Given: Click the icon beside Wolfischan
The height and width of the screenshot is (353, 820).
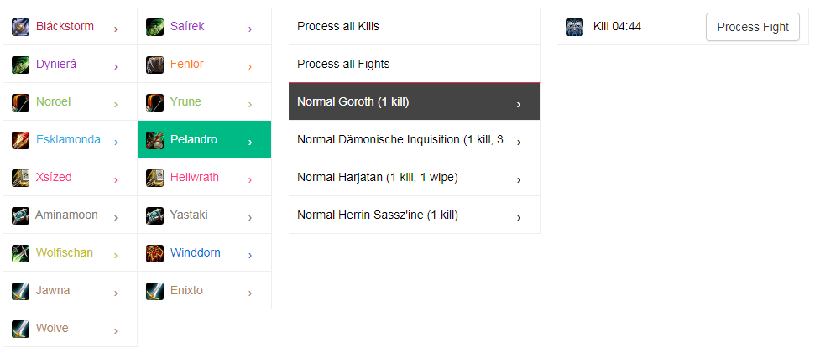Looking at the screenshot, I should tap(20, 253).
